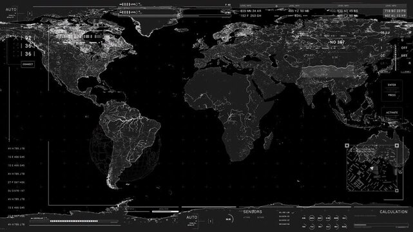Viewport: 413px width, 232px height.
Task: Click the segmented progress bar in bottom-left panel
Action: tap(73, 221)
